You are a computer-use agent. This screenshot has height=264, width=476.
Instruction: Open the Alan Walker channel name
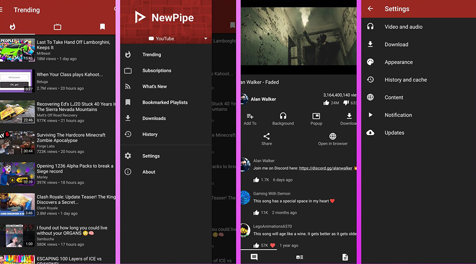pyautogui.click(x=263, y=99)
